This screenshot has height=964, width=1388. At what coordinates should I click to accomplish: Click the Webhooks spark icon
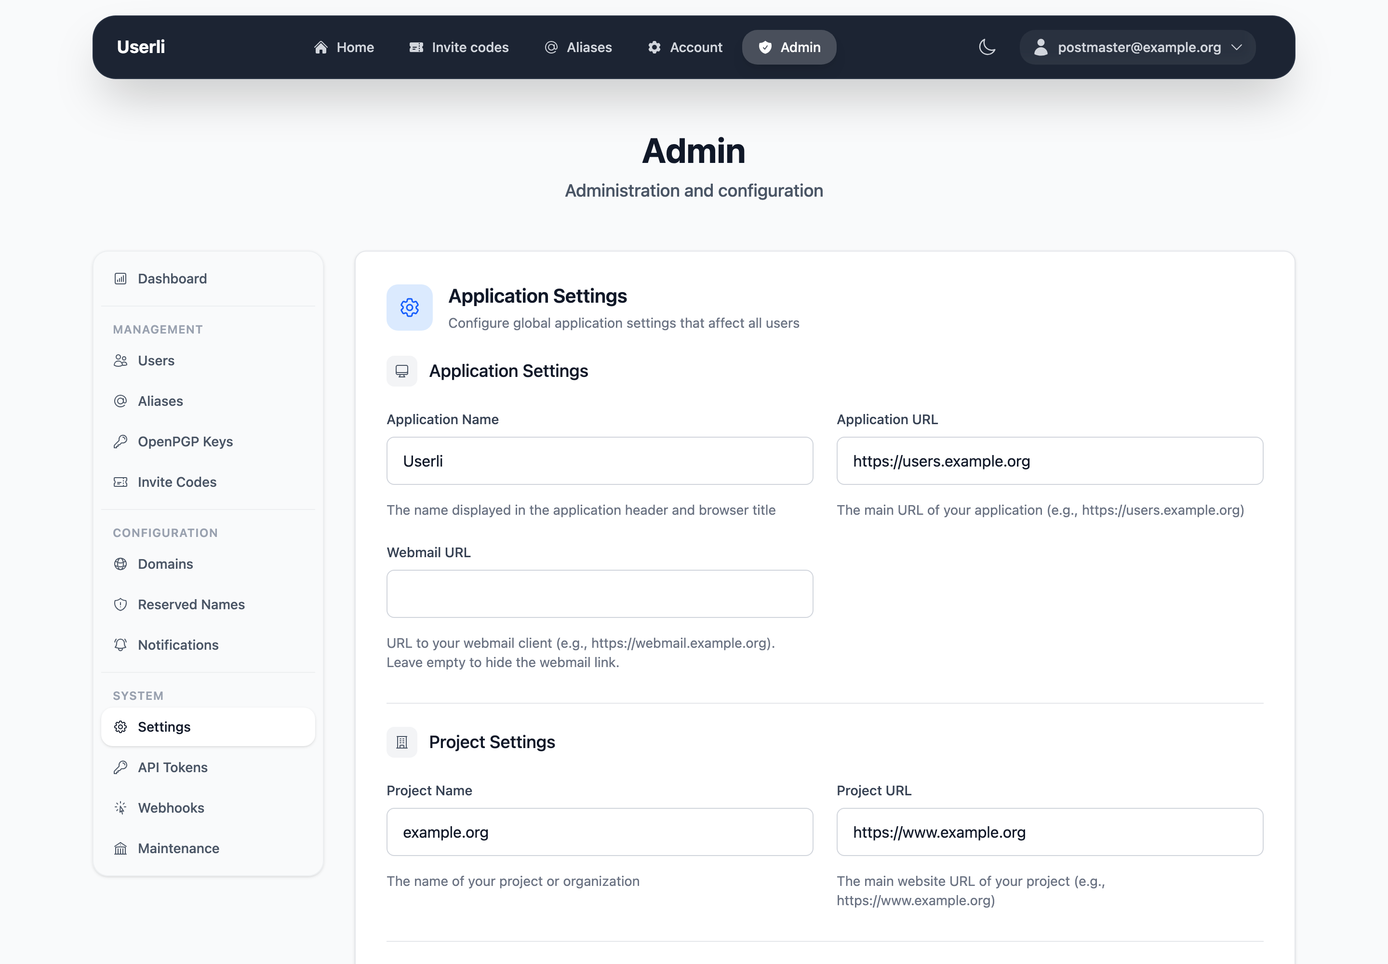point(121,807)
